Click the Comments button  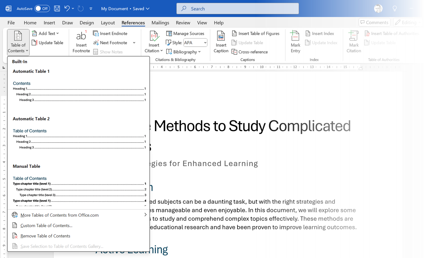[374, 22]
